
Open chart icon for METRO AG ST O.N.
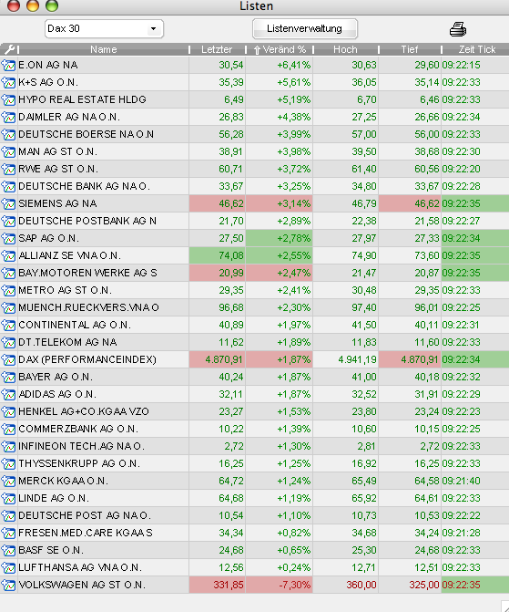pyautogui.click(x=8, y=290)
